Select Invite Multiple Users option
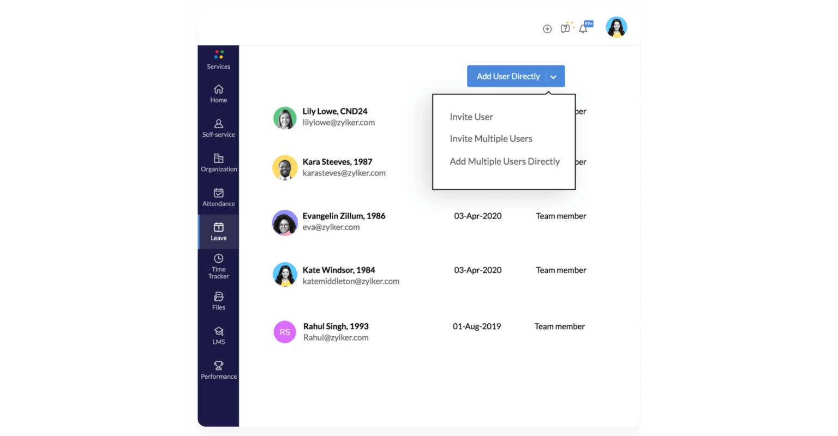The height and width of the screenshot is (436, 838). pos(490,138)
